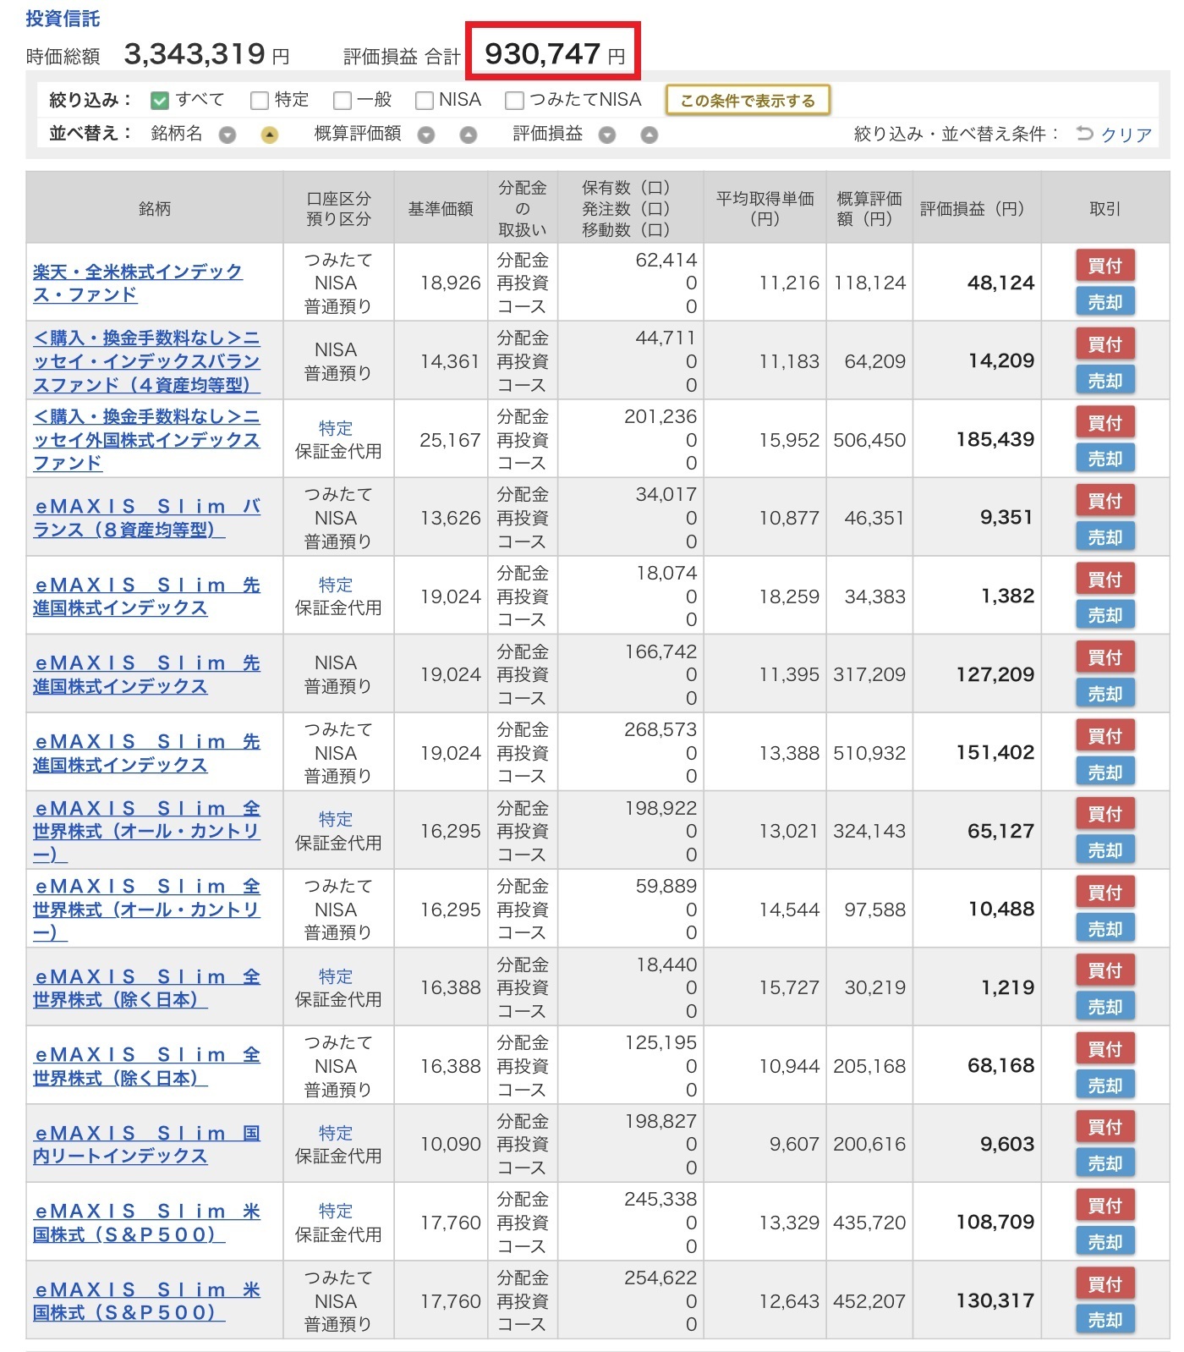The height and width of the screenshot is (1352, 1184).
Task: Sort 概算評価額 ascending using up arrow
Action: (468, 135)
